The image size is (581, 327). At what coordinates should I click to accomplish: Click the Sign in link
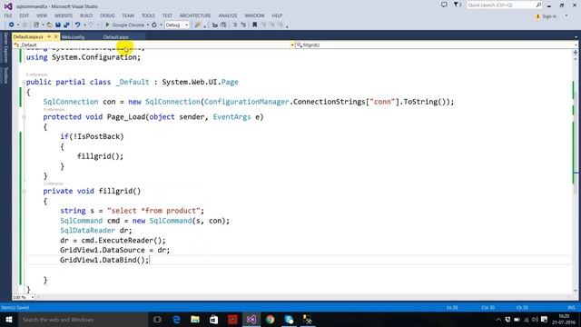tap(549, 16)
